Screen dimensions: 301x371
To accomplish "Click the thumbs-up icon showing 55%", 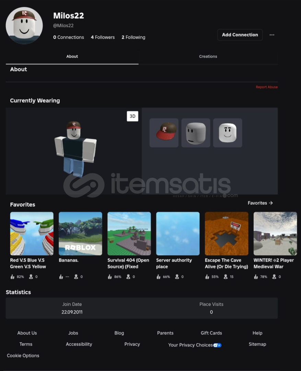I will tap(207, 277).
